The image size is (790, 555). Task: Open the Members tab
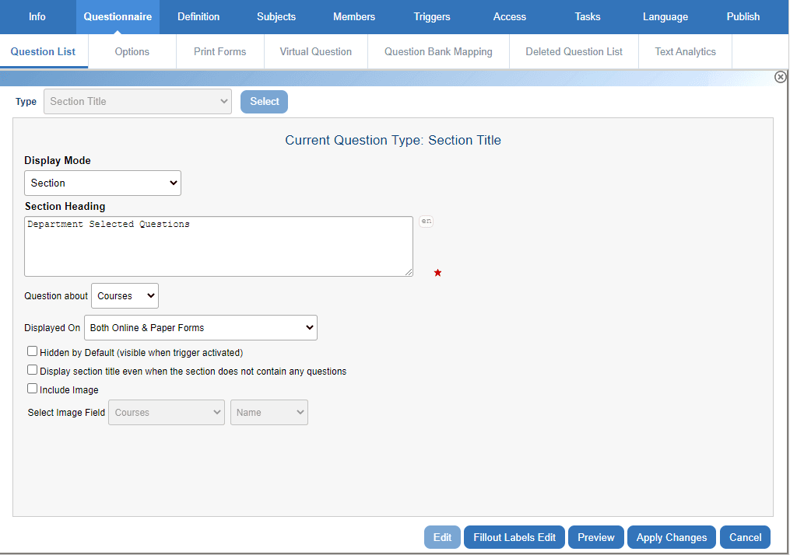[x=354, y=16]
